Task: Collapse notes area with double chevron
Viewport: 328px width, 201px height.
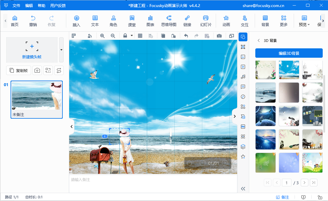Action: [x=243, y=189]
